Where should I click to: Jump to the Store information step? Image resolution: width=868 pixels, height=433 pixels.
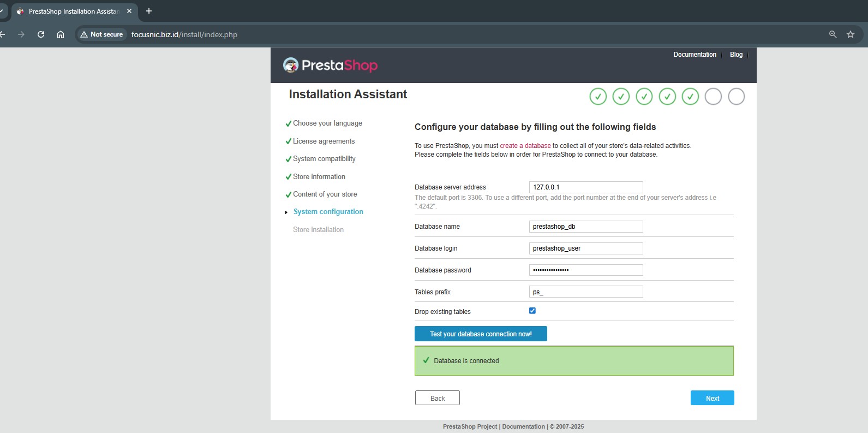coord(319,177)
